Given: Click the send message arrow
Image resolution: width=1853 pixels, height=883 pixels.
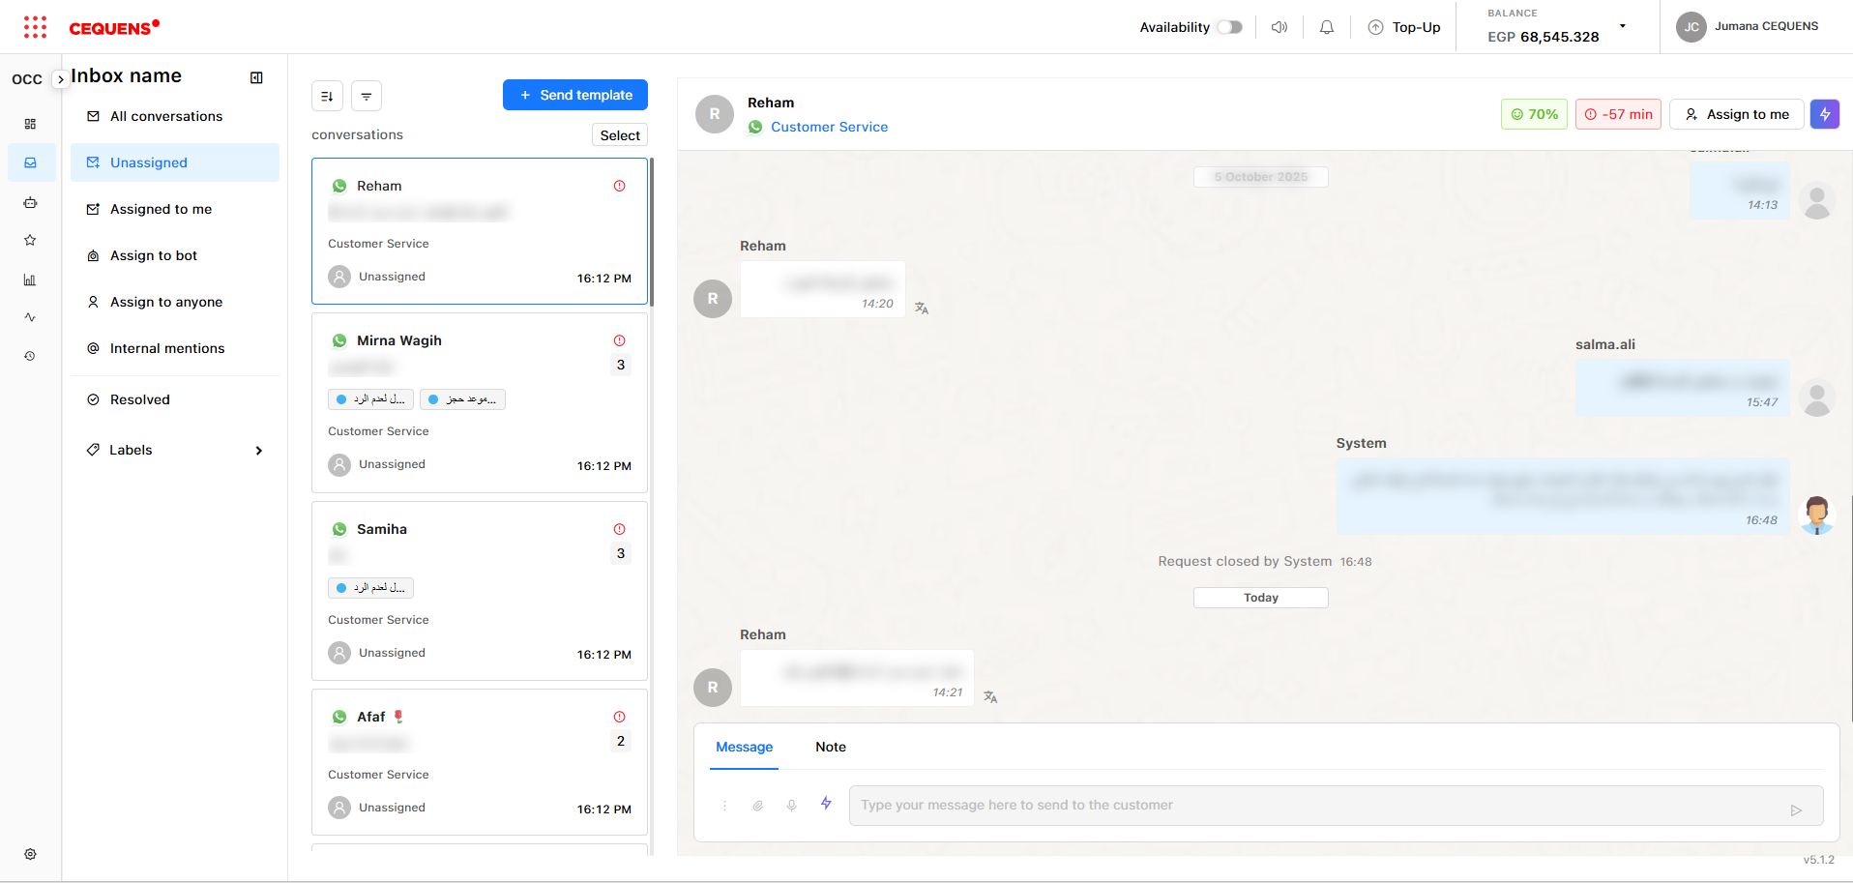Looking at the screenshot, I should [x=1796, y=810].
